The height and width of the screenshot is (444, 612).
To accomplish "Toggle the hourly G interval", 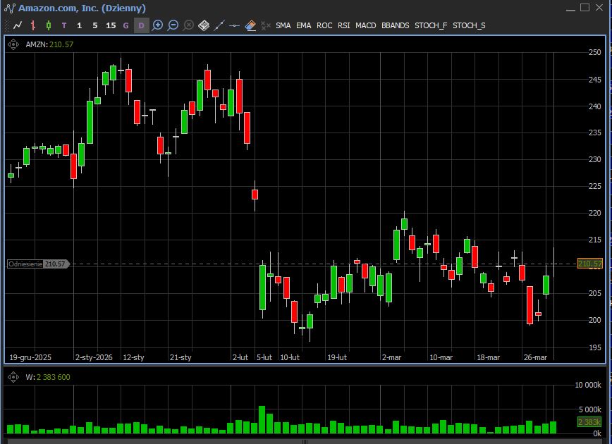I will coord(126,25).
